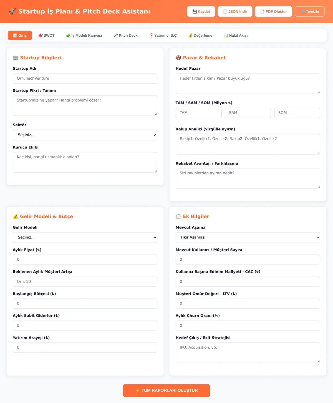Click the Rakip Analizi textarea

coord(248,144)
